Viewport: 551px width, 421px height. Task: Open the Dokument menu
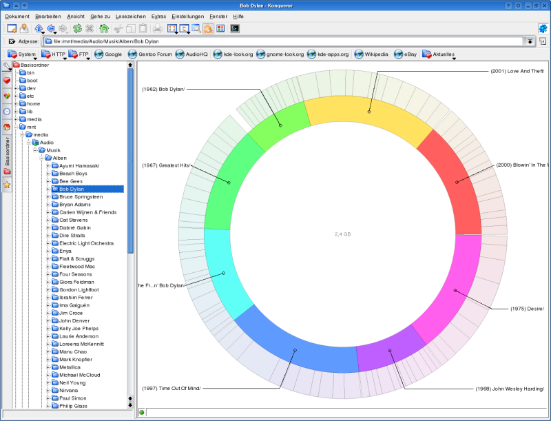click(17, 17)
